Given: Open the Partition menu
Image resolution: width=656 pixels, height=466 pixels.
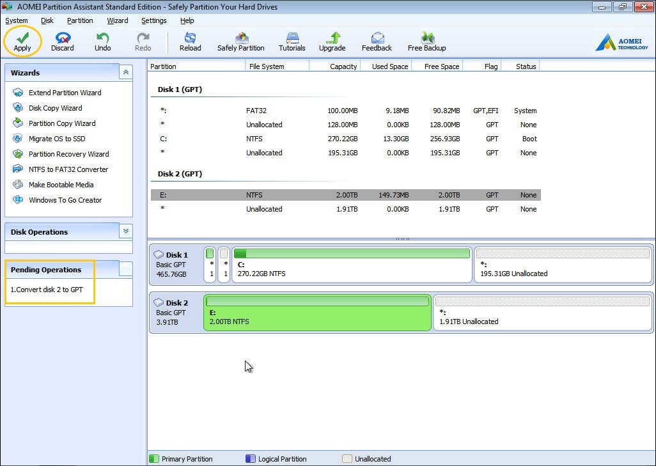Looking at the screenshot, I should pos(80,20).
